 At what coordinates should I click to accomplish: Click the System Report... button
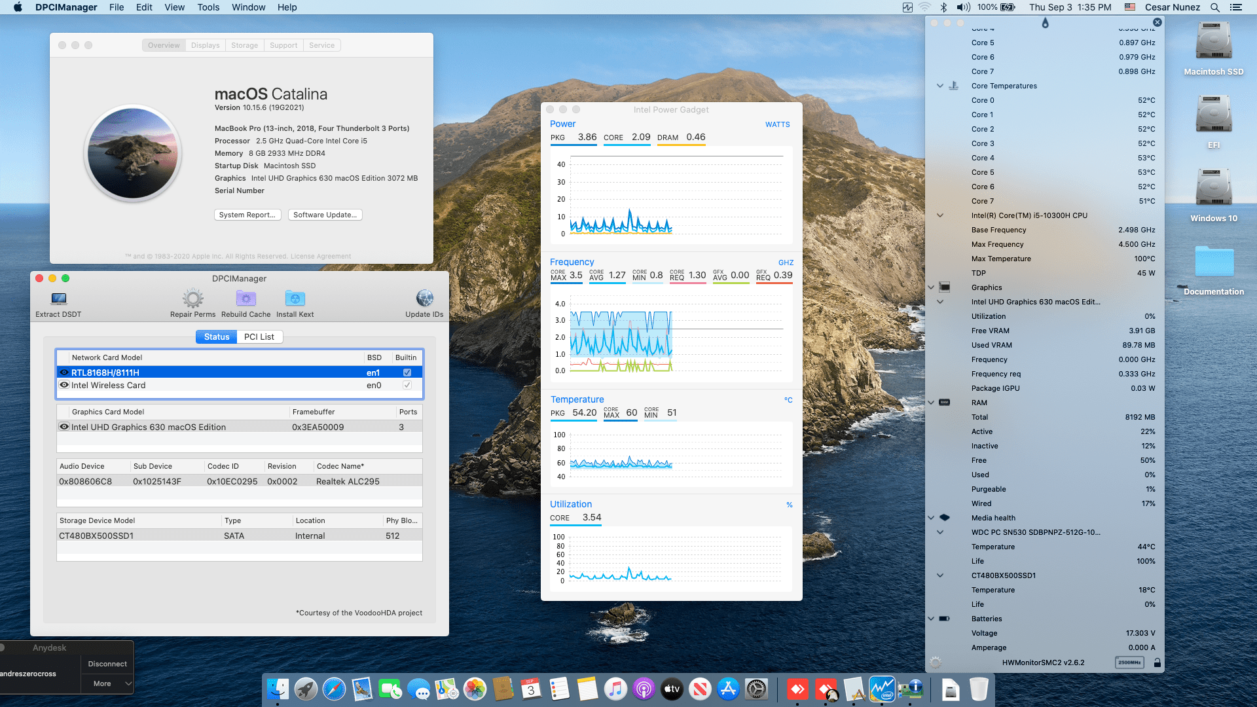[247, 215]
